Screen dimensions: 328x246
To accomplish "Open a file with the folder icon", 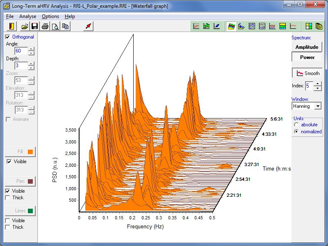I will (x=25, y=26).
